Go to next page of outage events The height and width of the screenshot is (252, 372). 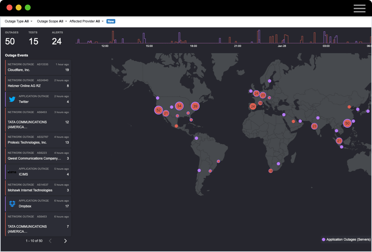click(65, 241)
